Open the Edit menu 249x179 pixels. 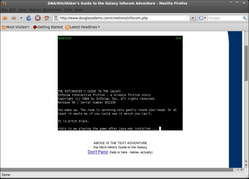pos(13,10)
